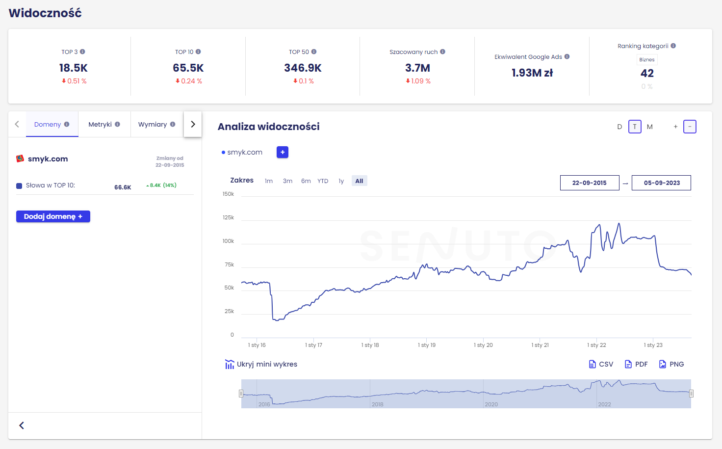The image size is (722, 449).
Task: Select monthly granularity M
Action: (x=650, y=127)
